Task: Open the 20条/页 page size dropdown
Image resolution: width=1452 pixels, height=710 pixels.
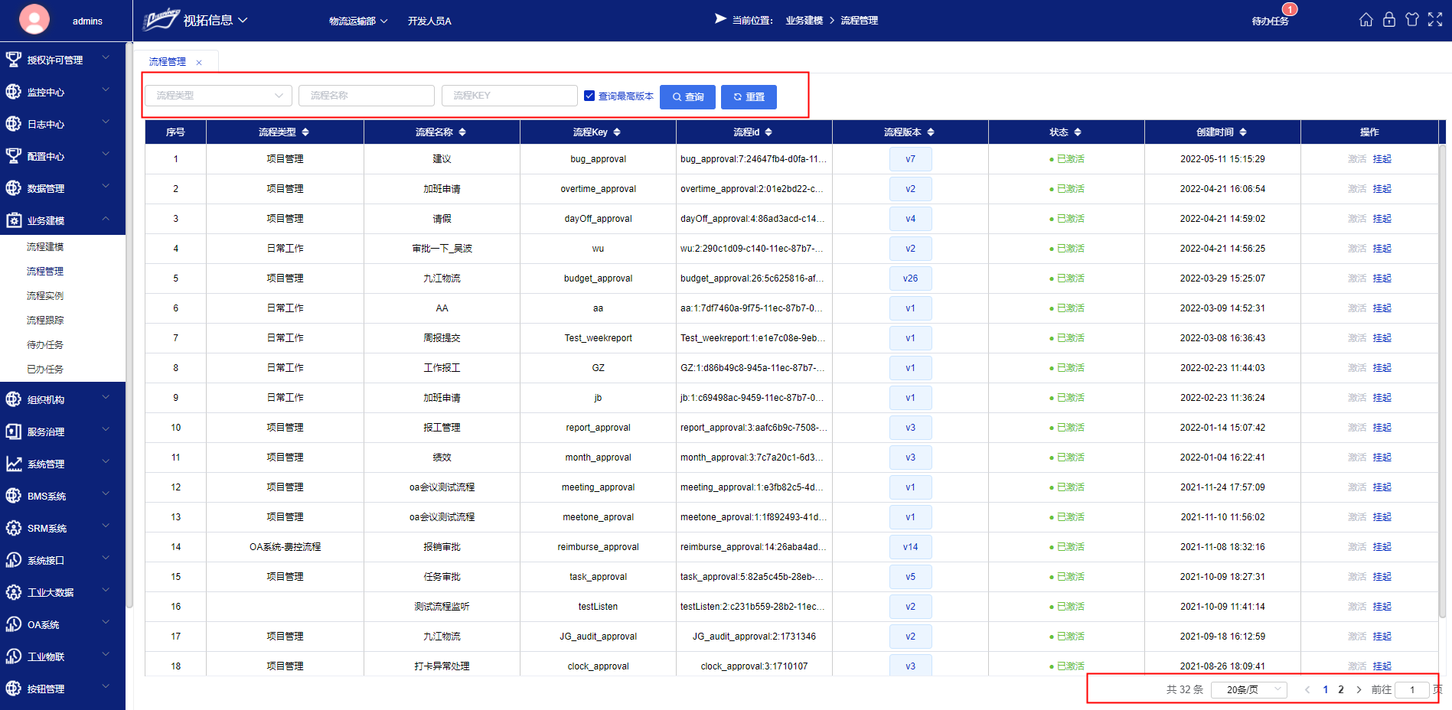Action: pyautogui.click(x=1249, y=689)
